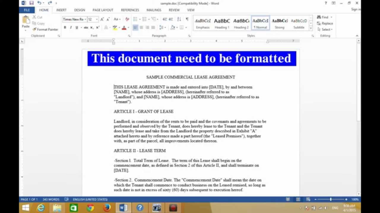380x213 pixels.
Task: Click the zoom slider handle
Action: [331, 199]
